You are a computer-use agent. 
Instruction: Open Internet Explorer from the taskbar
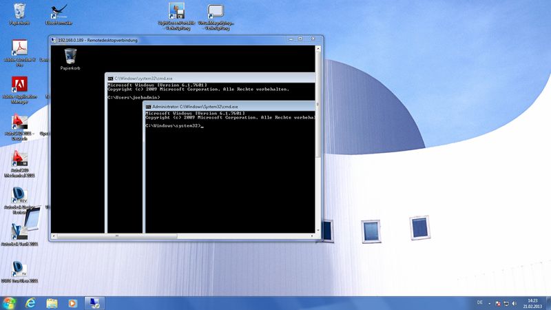click(x=30, y=303)
